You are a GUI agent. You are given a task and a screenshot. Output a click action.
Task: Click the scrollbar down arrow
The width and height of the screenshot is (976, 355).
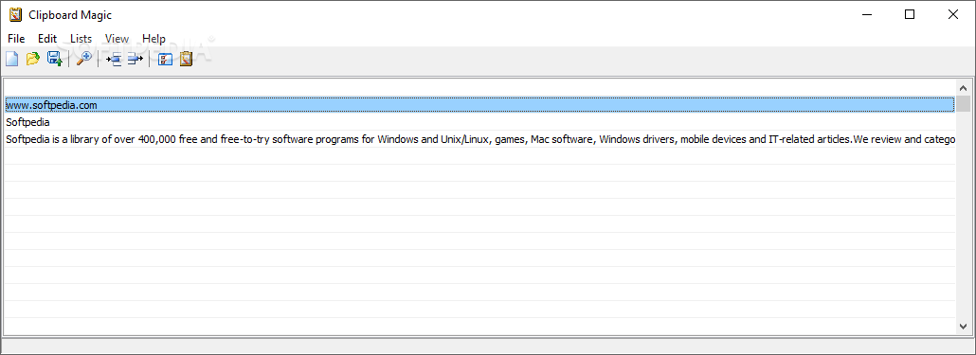(964, 326)
